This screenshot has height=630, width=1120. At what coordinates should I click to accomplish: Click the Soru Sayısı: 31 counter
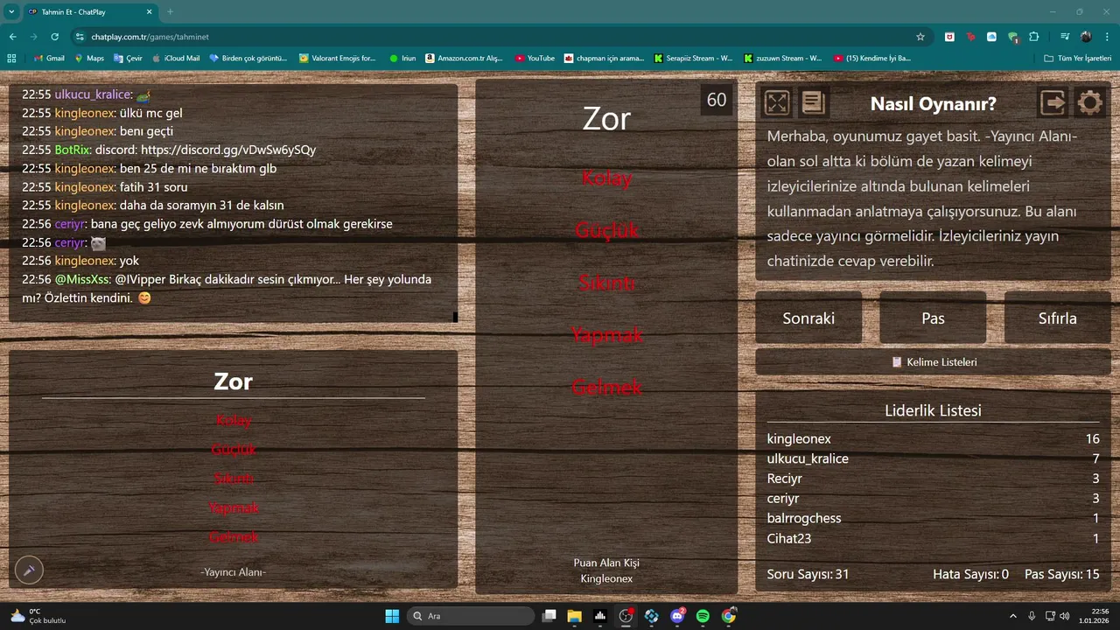pyautogui.click(x=808, y=574)
